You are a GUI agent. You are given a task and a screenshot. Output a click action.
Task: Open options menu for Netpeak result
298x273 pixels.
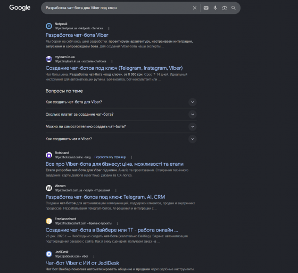pyautogui.click(x=109, y=28)
